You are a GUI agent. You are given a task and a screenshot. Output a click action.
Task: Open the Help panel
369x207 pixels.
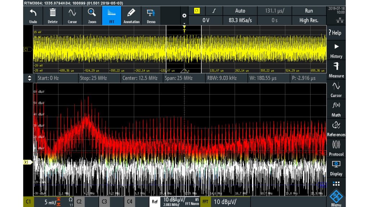(336, 32)
